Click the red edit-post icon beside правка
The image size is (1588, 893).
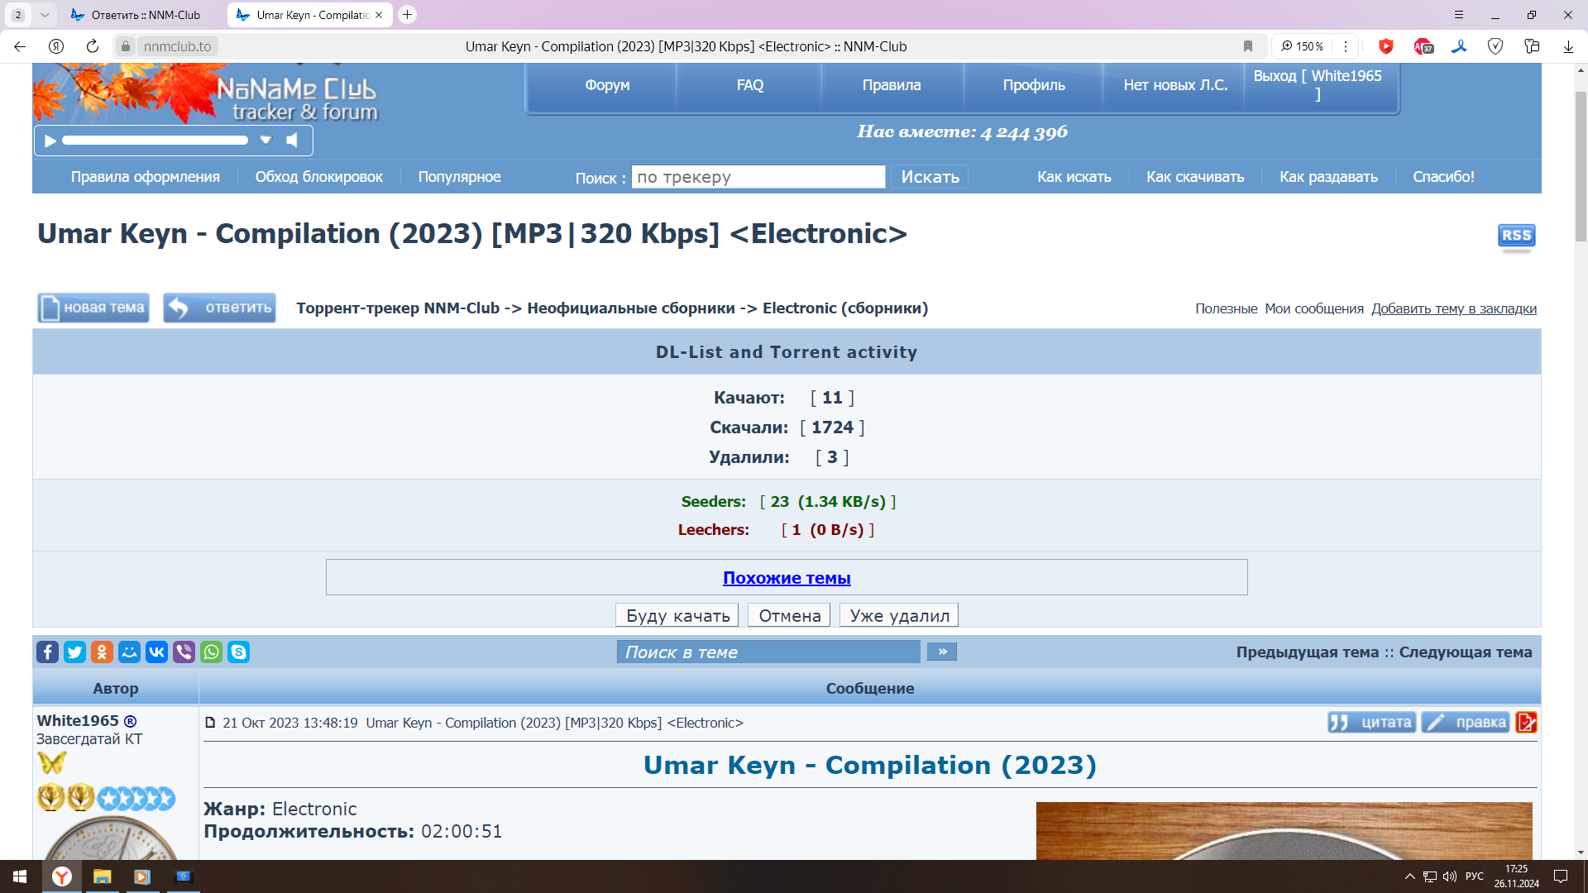coord(1526,723)
